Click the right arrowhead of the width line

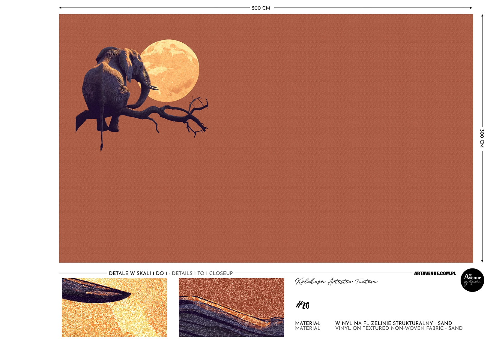tap(471, 8)
